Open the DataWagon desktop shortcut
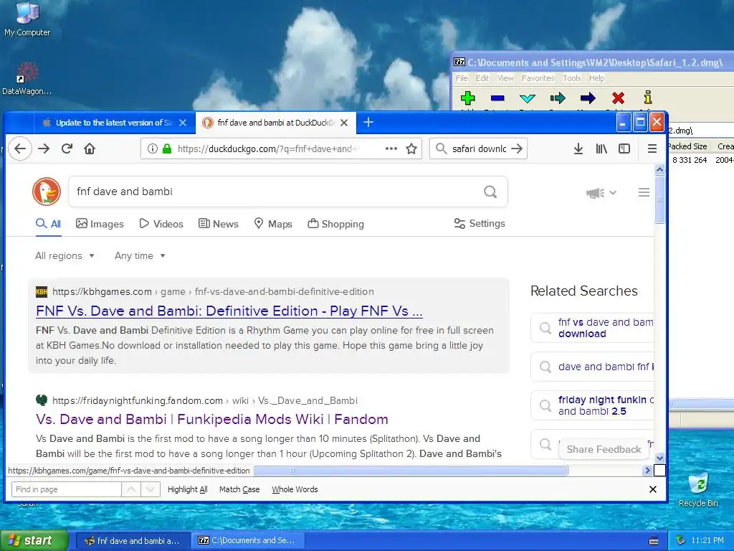734x551 pixels. pos(27,79)
